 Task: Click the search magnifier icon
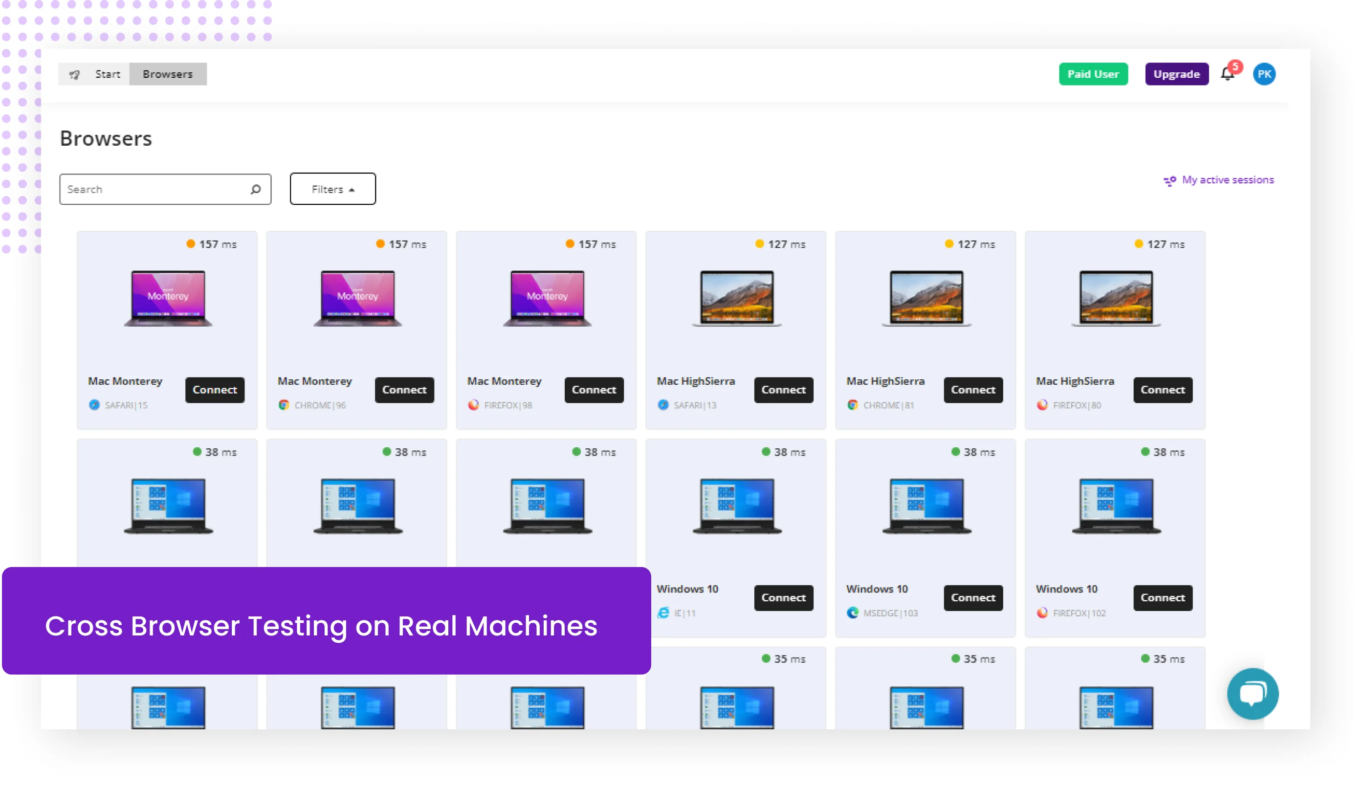[x=255, y=190]
